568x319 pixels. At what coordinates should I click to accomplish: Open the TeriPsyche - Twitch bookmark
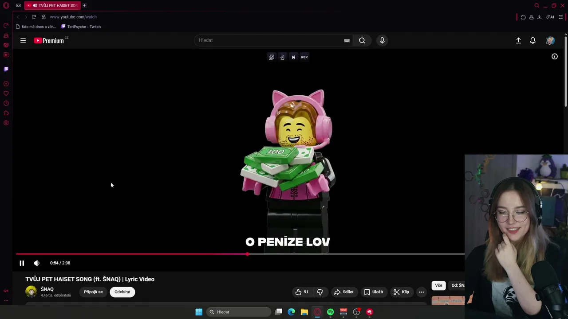coord(81,27)
